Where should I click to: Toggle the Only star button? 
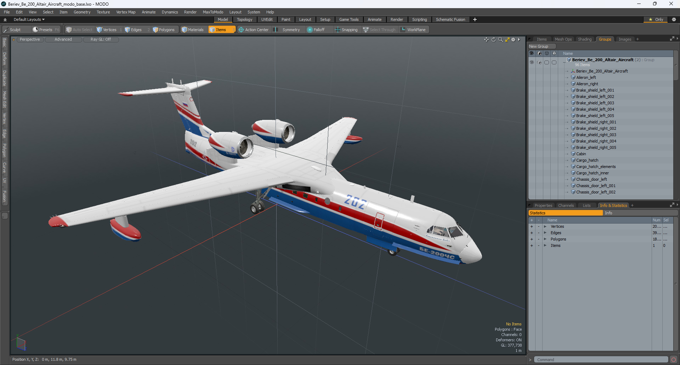tap(656, 19)
